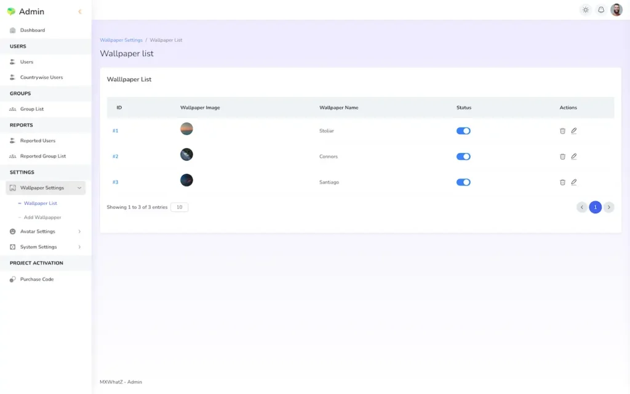Click the Wallpaper Settings image icon

[x=12, y=188]
